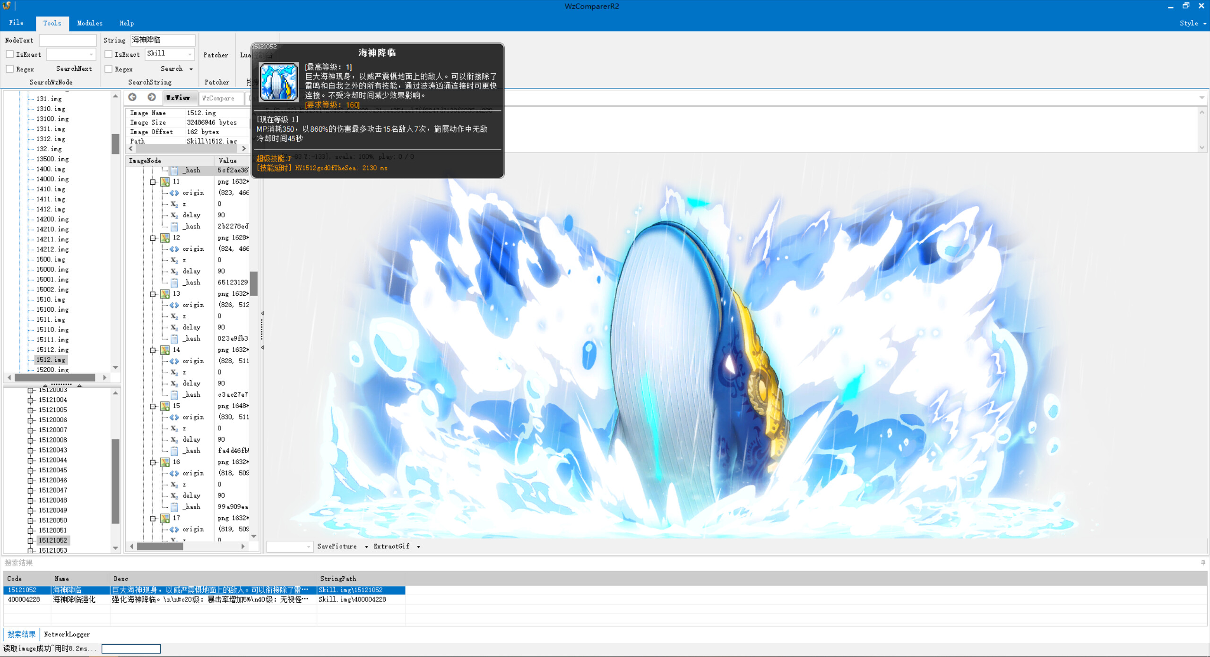Open the Help menu
1210x657 pixels.
coord(127,23)
